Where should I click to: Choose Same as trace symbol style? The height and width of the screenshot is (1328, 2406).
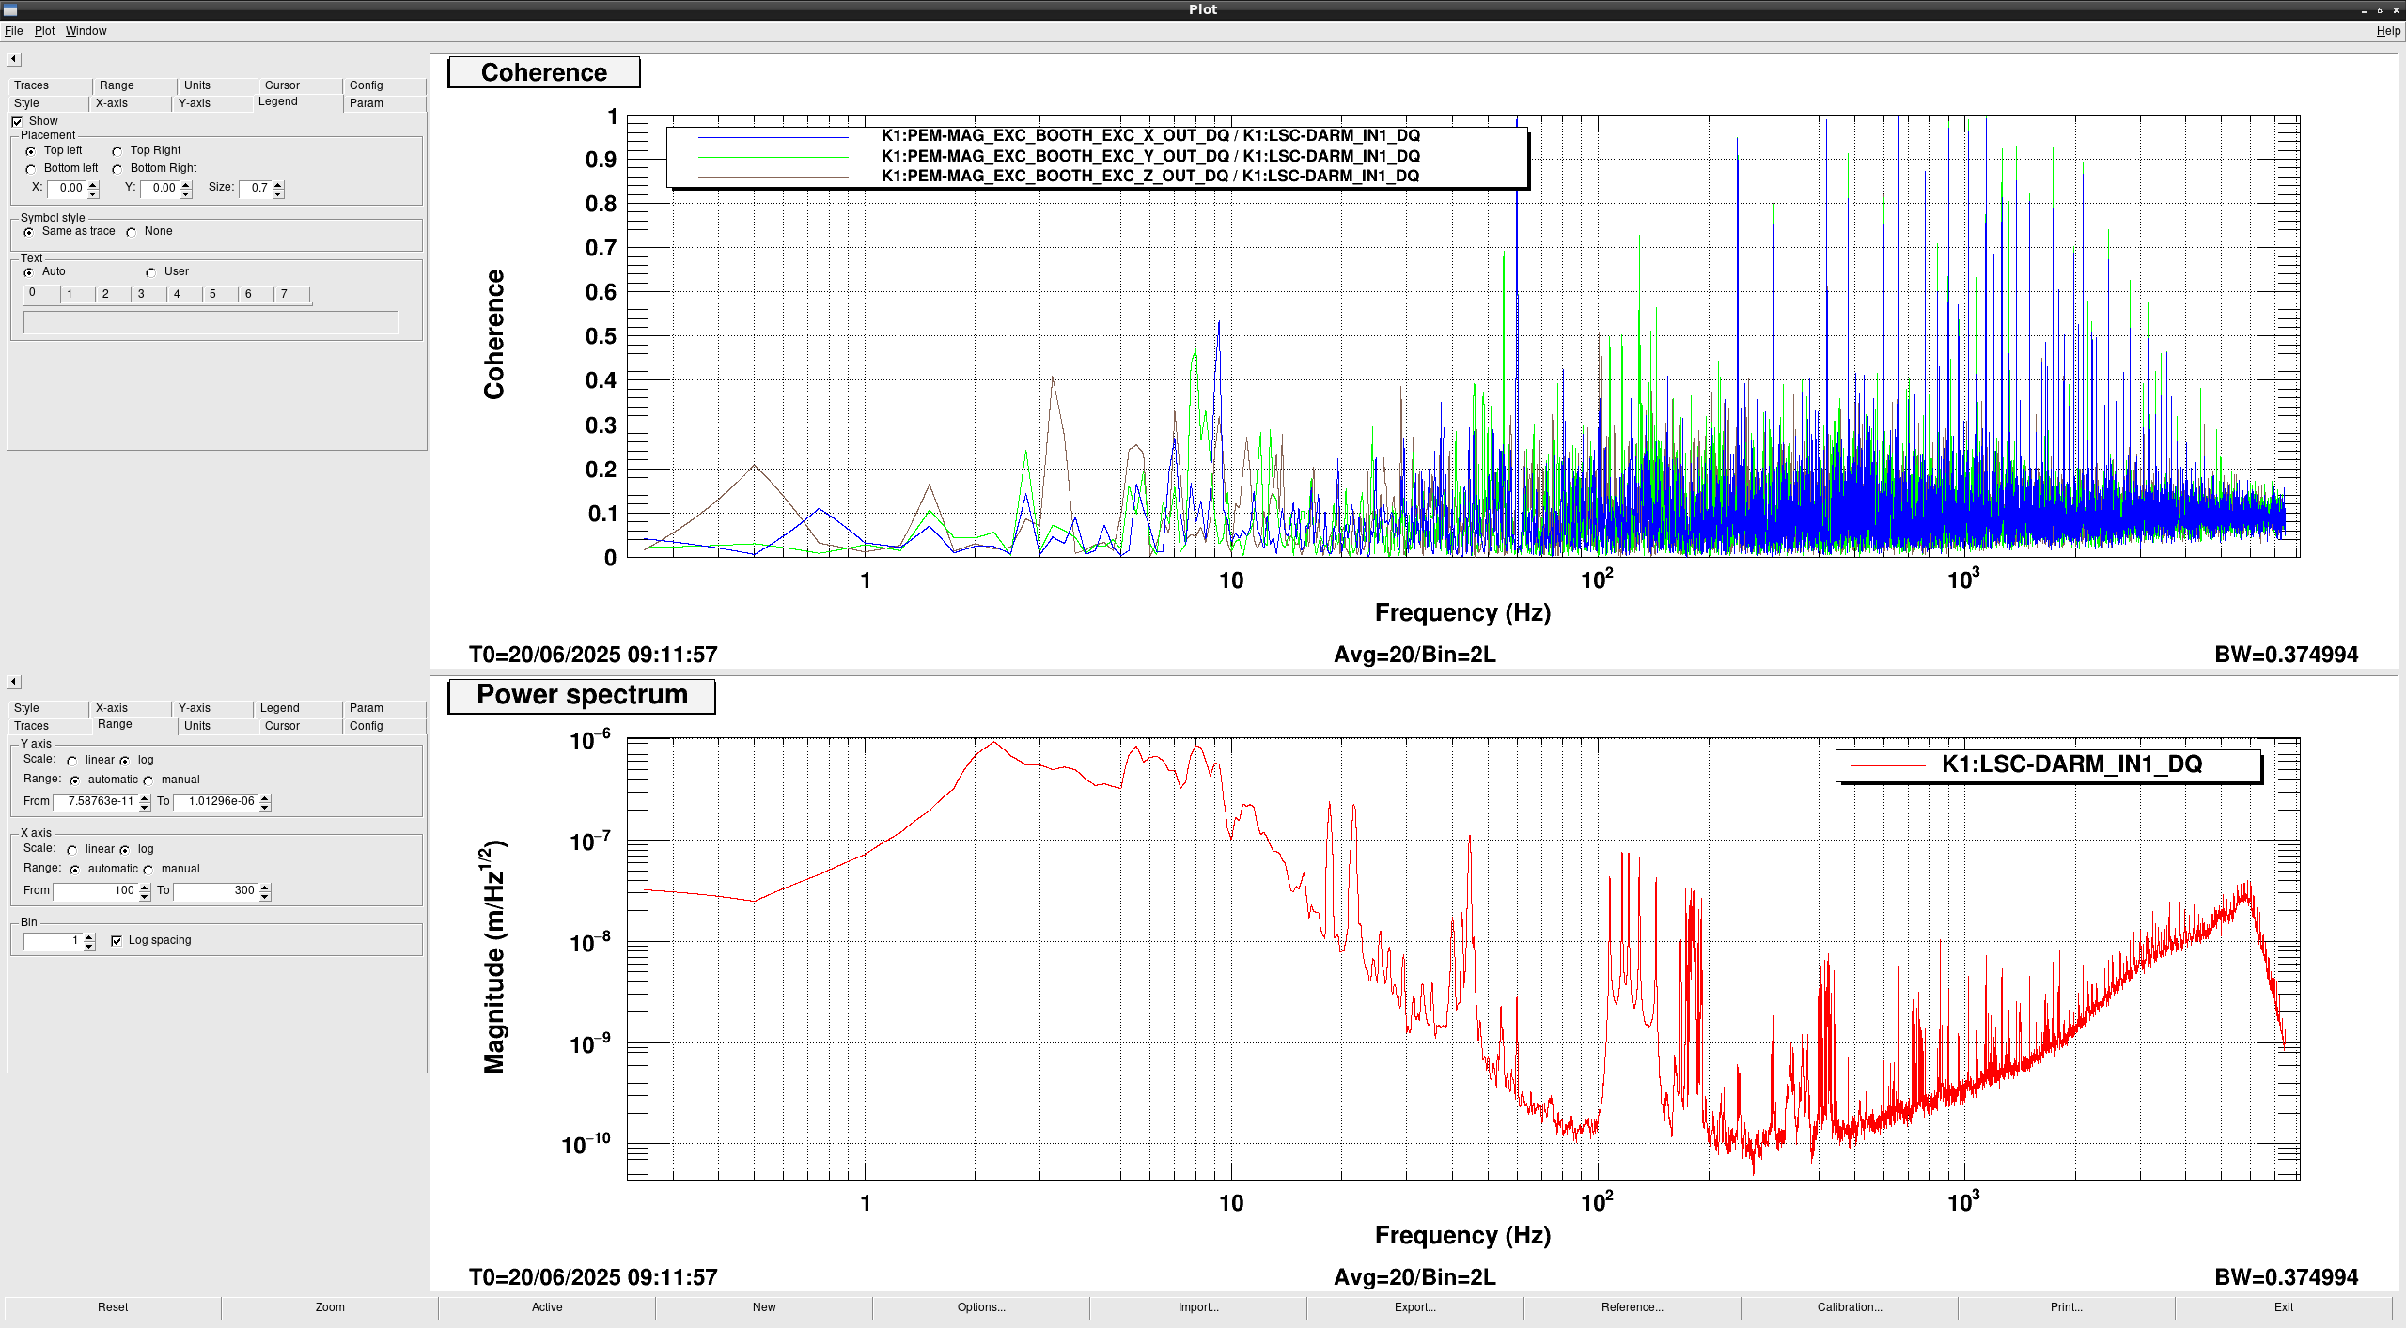[29, 232]
